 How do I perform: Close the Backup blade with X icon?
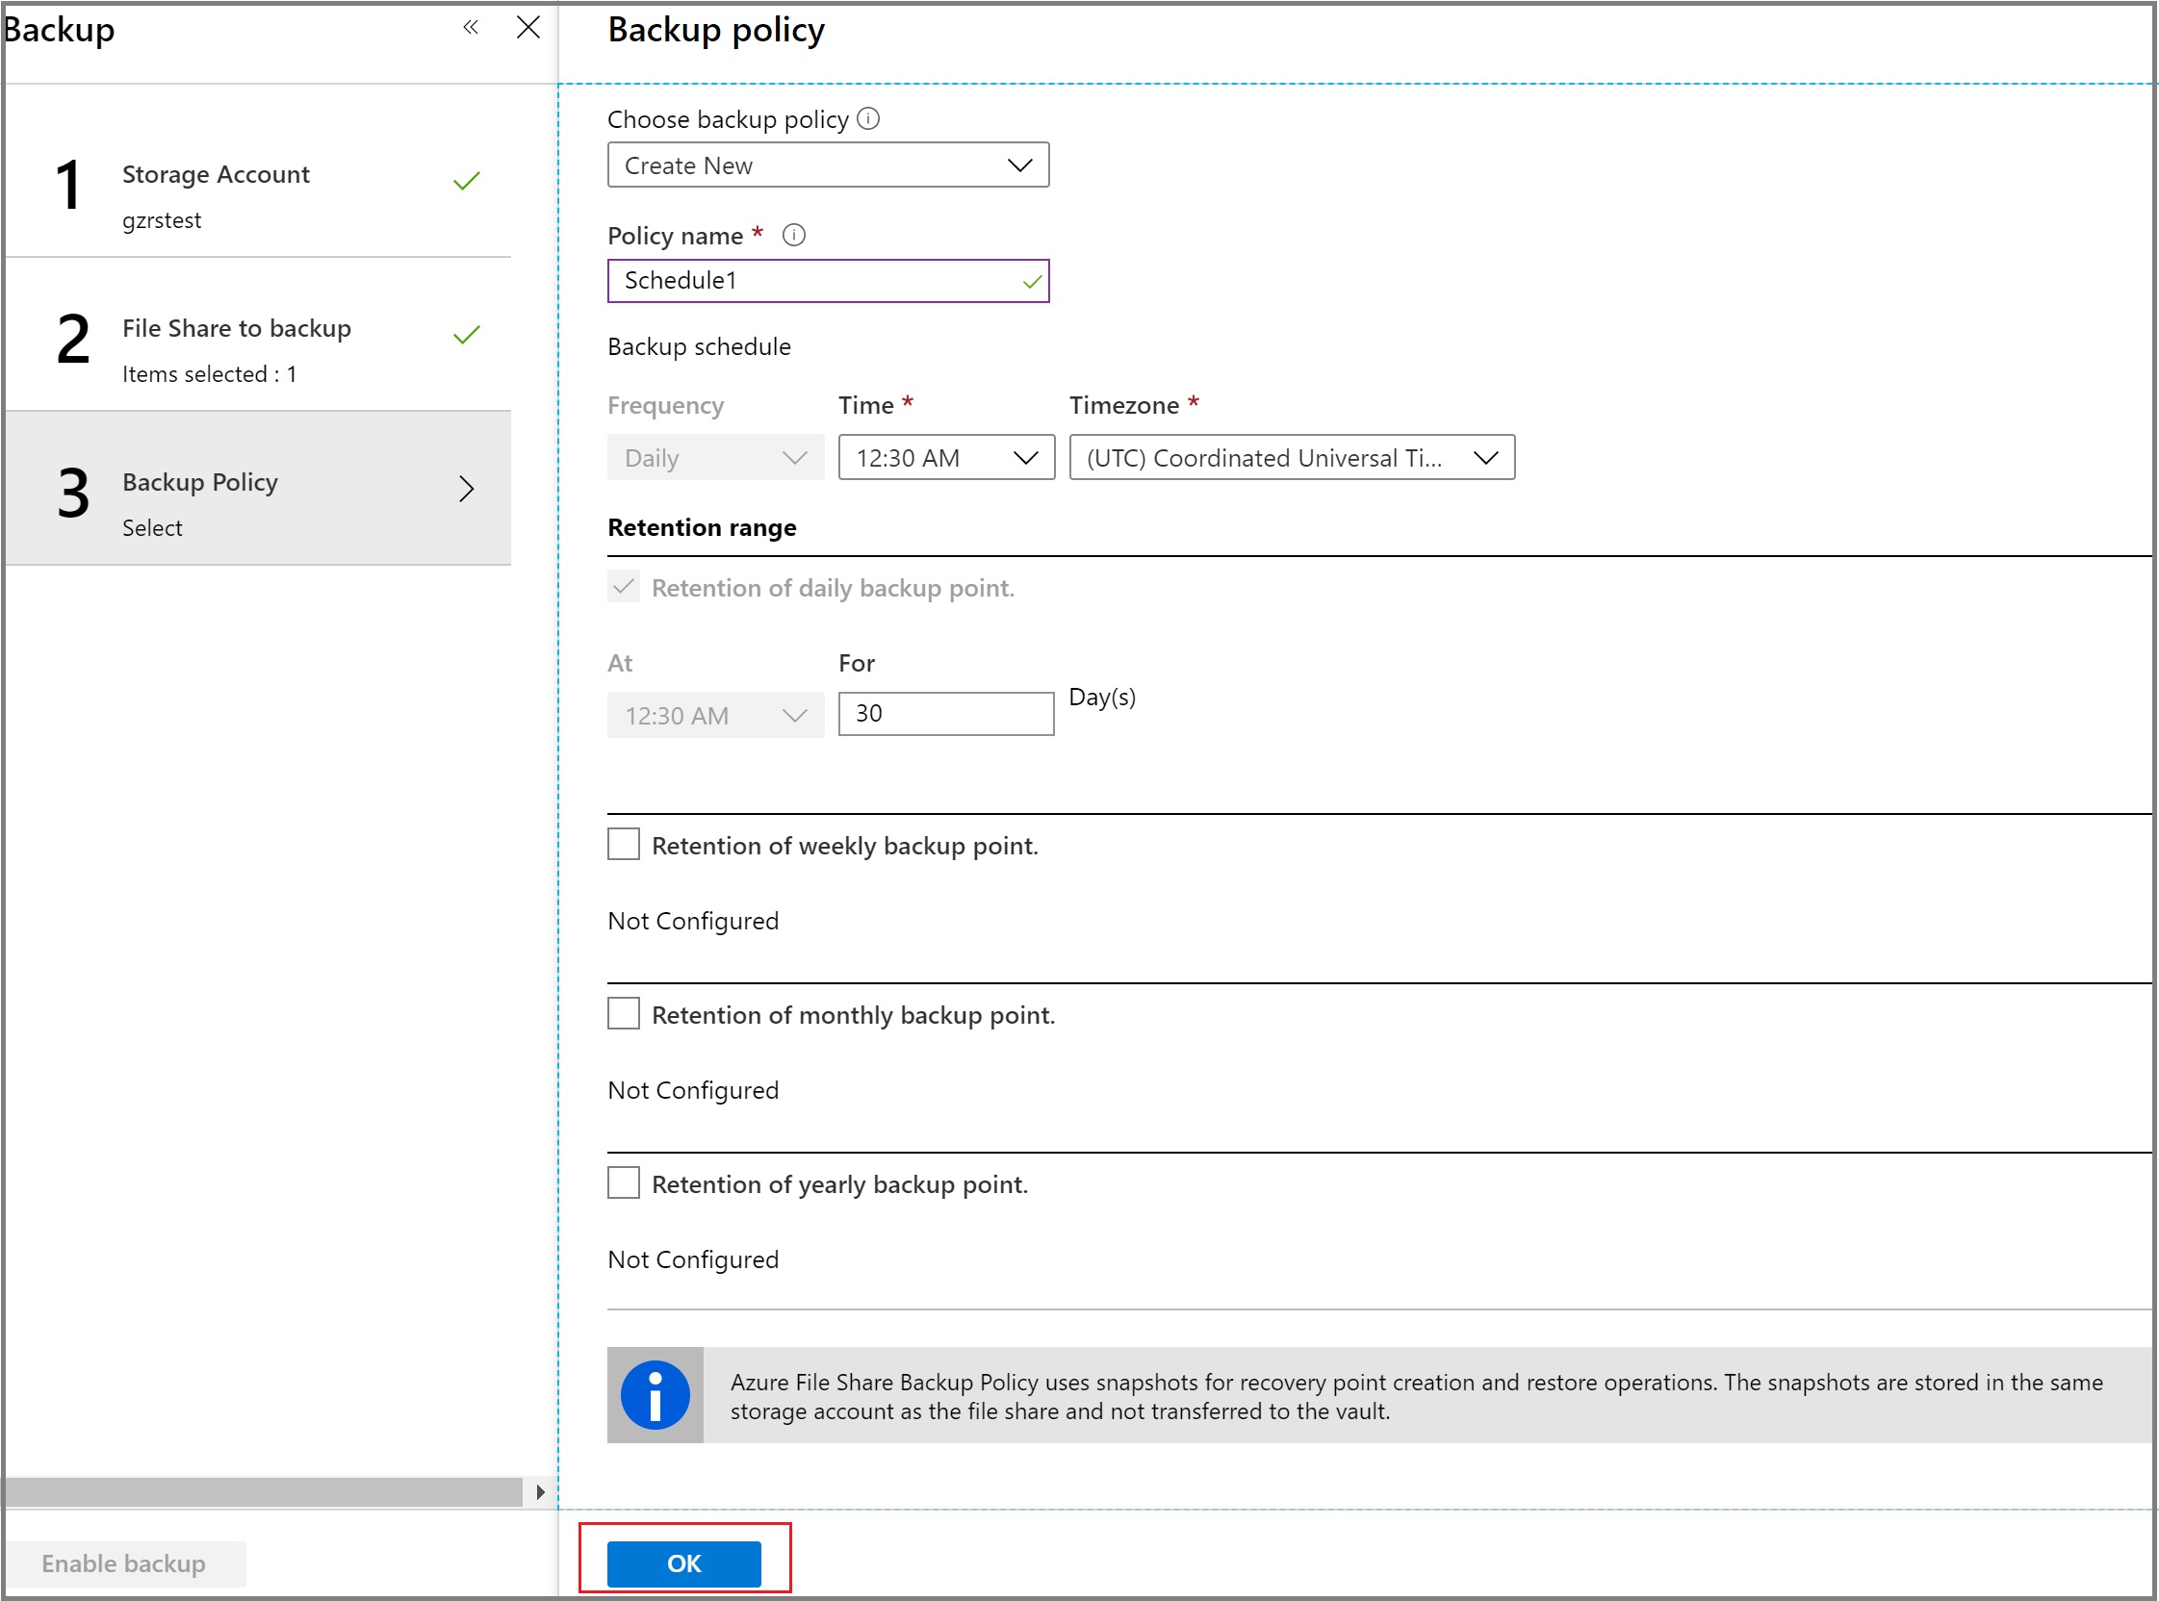pos(528,27)
